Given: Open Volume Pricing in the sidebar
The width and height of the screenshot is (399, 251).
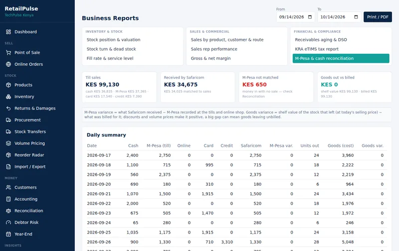Looking at the screenshot, I should [x=37, y=143].
